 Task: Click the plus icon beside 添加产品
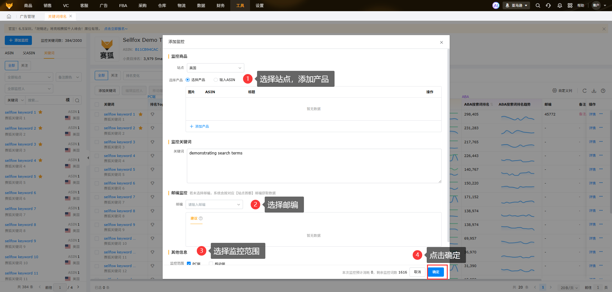(x=192, y=126)
